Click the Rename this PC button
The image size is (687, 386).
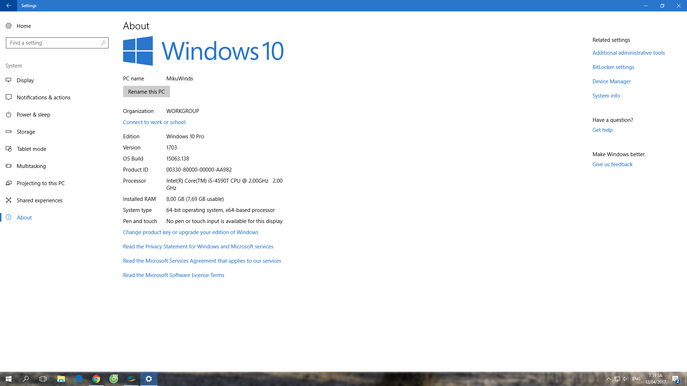[x=146, y=91]
